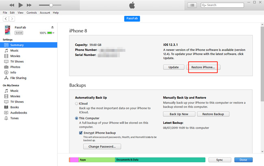Eject the PassFab device
This screenshot has height=166, width=264.
(x=52, y=27)
